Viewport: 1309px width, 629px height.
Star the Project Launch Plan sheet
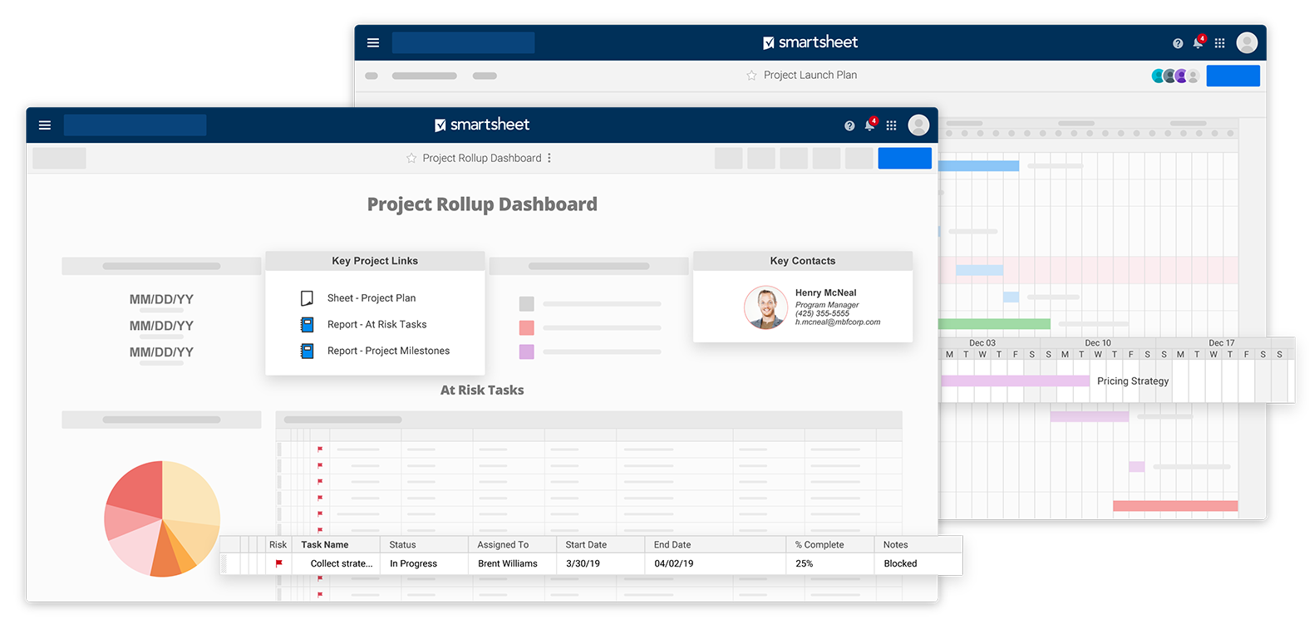(751, 76)
